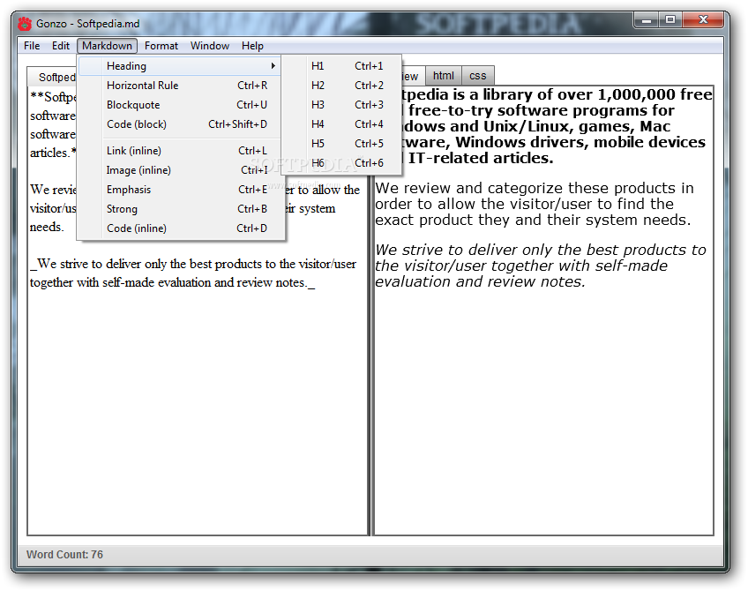Open the Help menu
Image resolution: width=748 pixels, height=591 pixels.
click(252, 46)
